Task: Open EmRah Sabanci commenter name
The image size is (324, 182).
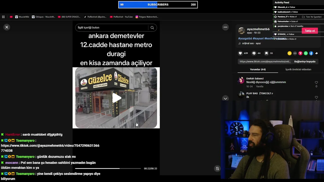Action: [x=255, y=79]
